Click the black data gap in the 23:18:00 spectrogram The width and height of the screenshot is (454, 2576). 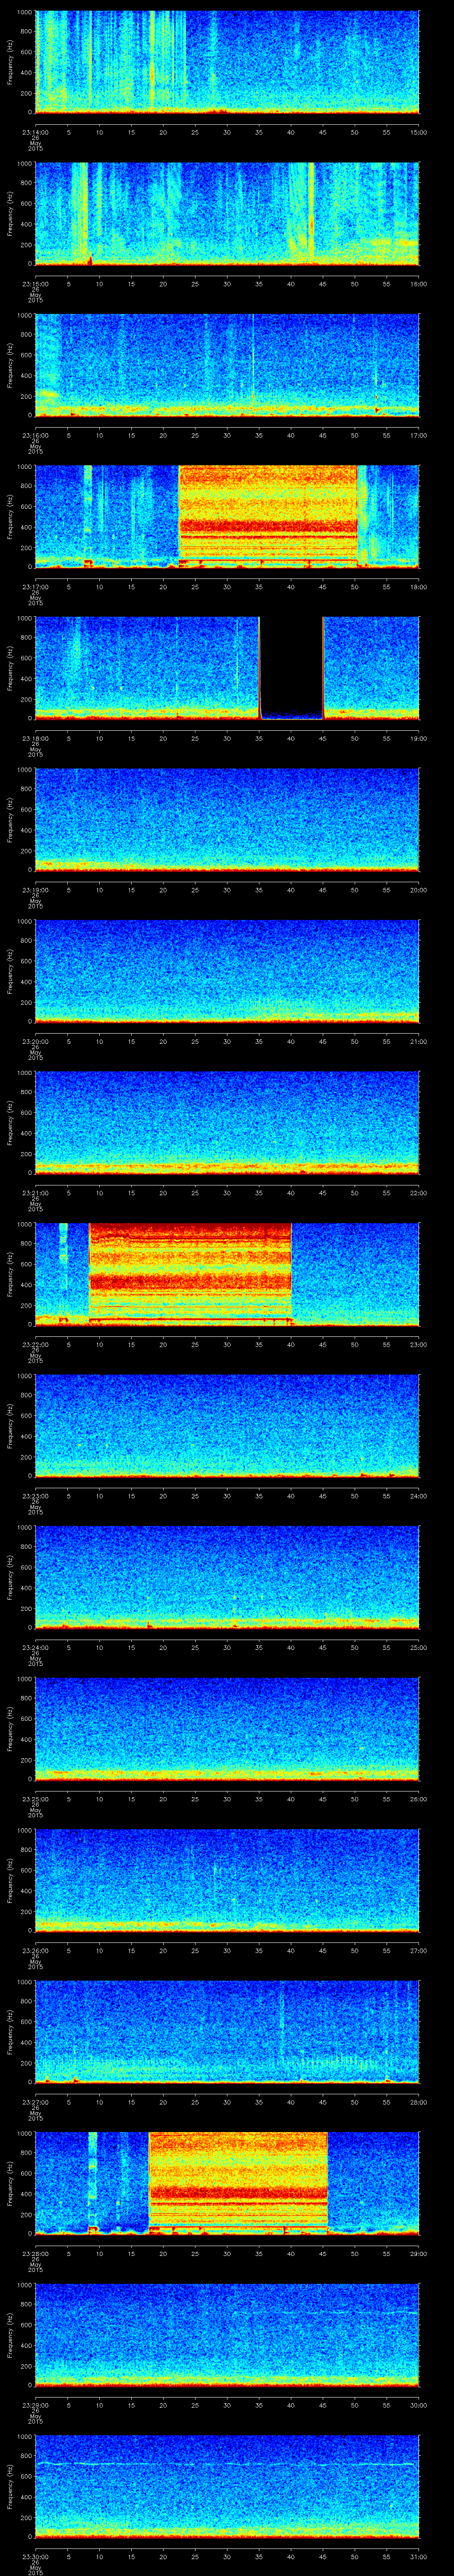[291, 668]
